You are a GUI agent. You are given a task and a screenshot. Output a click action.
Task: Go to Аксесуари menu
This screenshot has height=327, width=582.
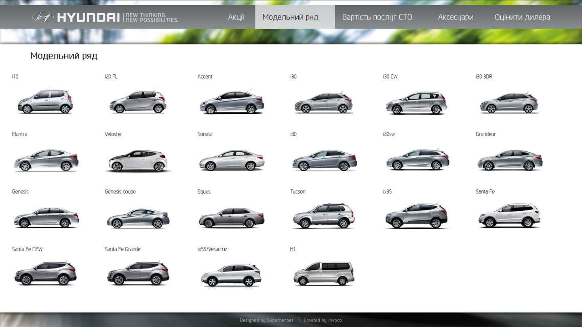(455, 17)
